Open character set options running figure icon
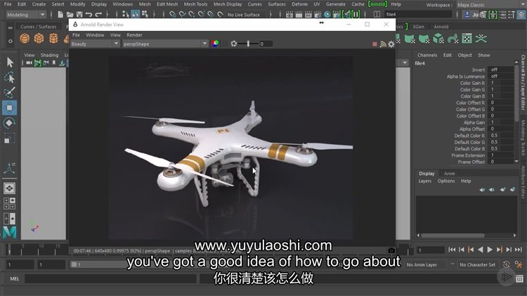Screen dimensions: 527x296 [519, 265]
